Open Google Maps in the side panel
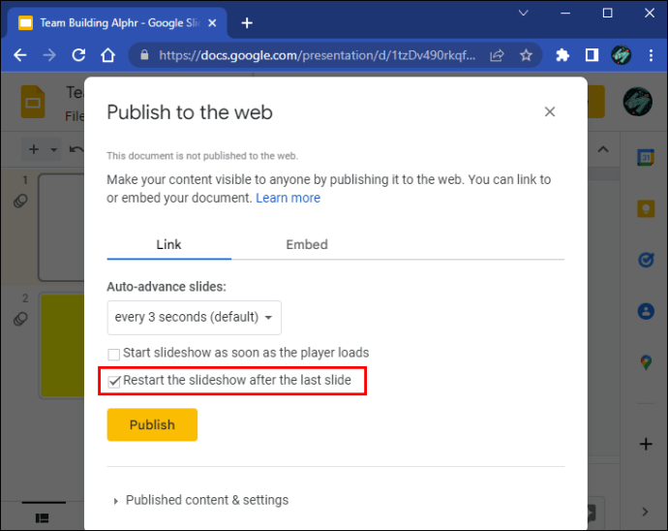 pos(646,362)
